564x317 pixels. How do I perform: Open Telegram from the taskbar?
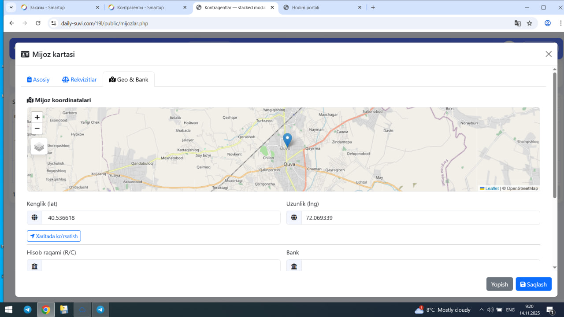point(28,310)
